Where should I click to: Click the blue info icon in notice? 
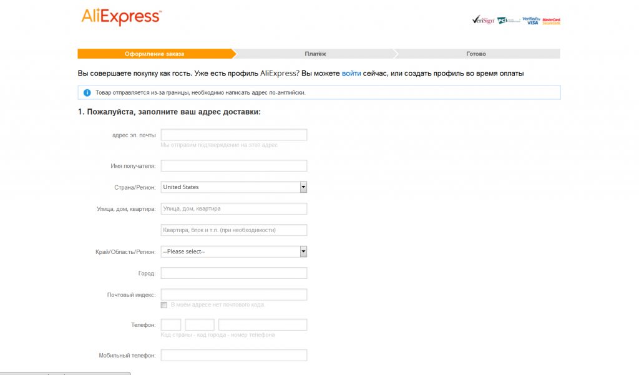pos(87,92)
